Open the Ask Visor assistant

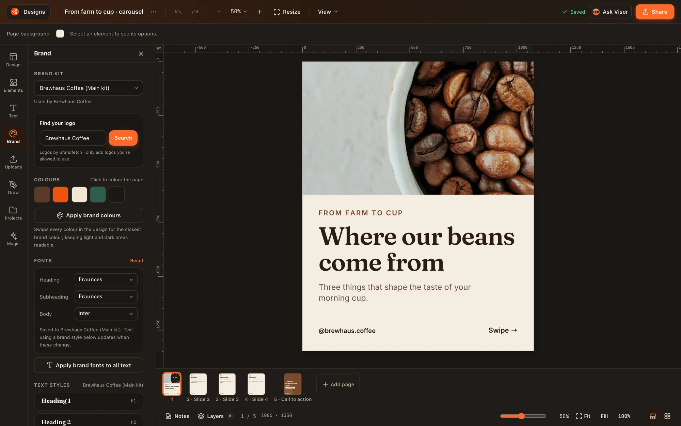pyautogui.click(x=610, y=12)
